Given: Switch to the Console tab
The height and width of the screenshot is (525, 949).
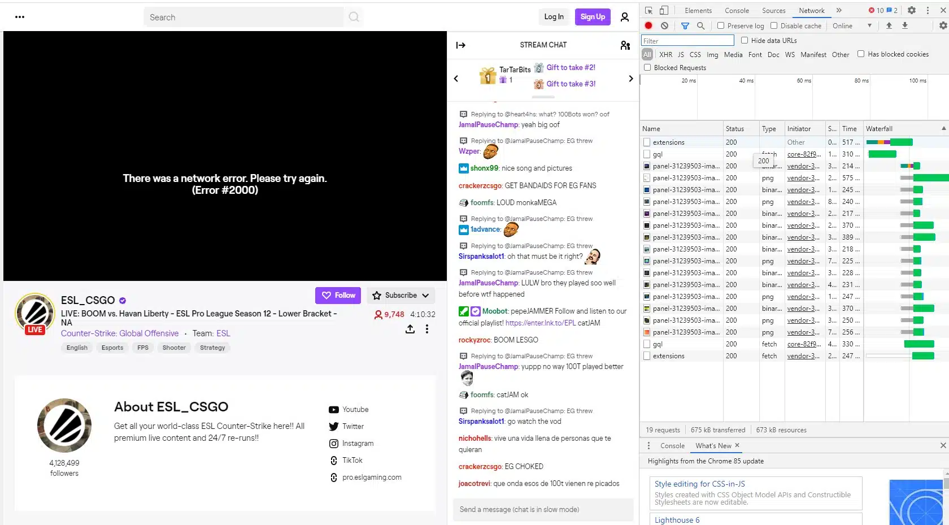Looking at the screenshot, I should [x=737, y=11].
